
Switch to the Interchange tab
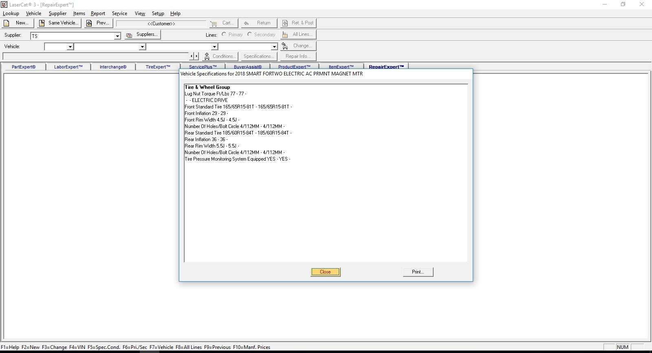pos(113,67)
